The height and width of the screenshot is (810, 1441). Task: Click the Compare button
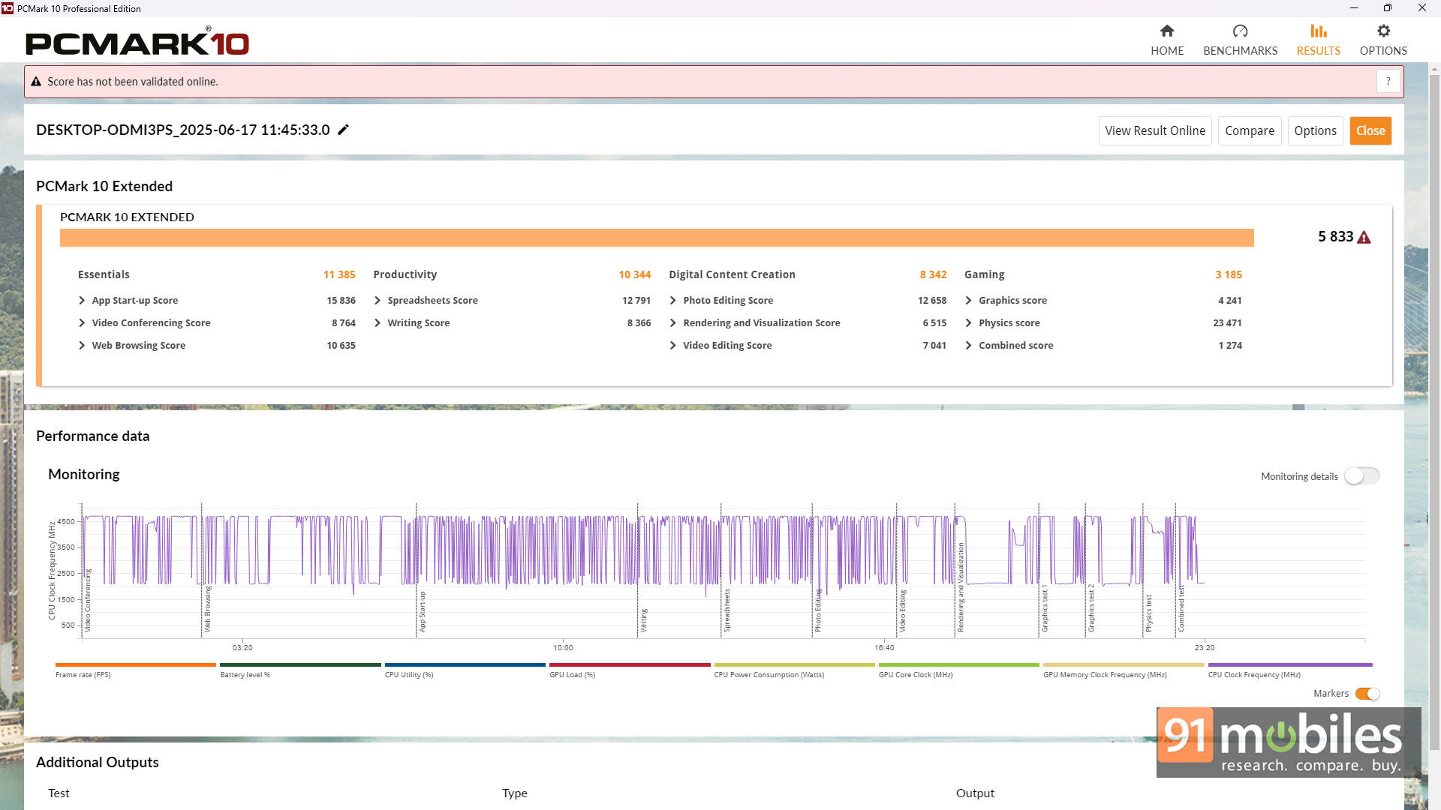coord(1250,130)
